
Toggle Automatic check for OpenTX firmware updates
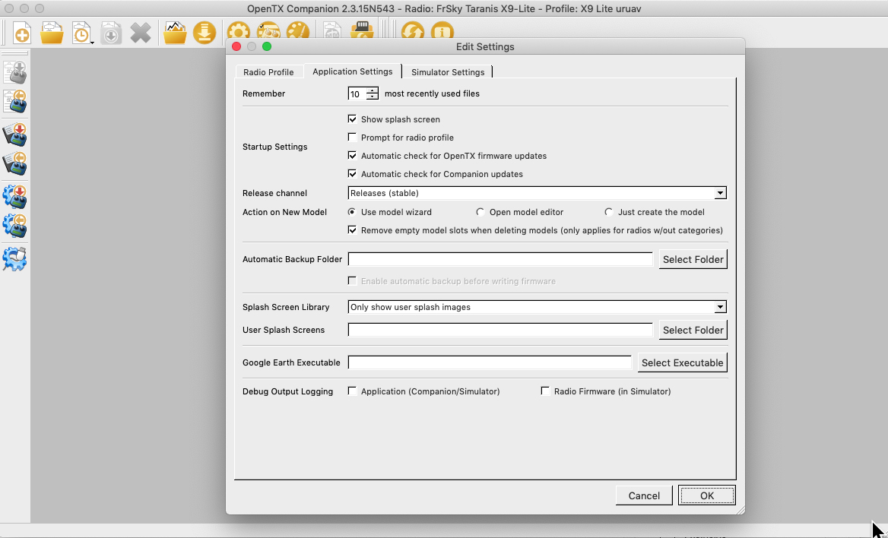tap(352, 155)
